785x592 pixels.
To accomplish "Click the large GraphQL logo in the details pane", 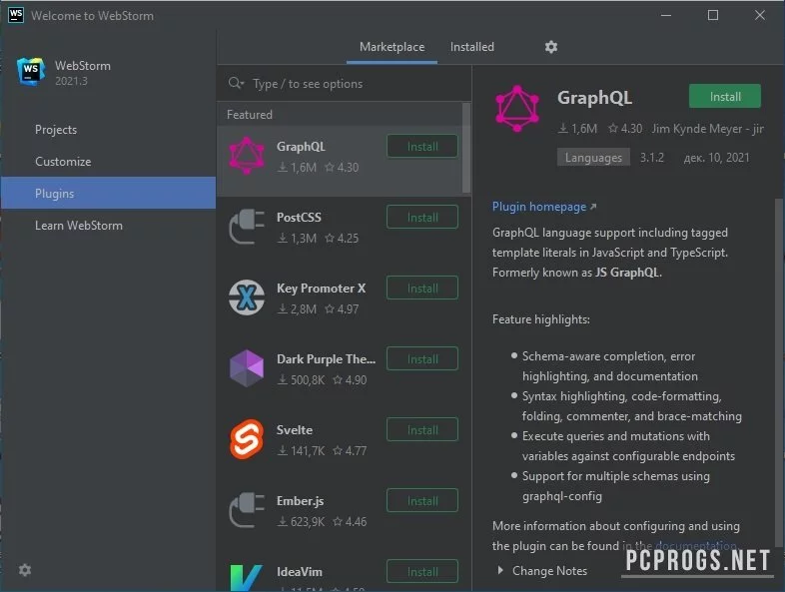I will 517,109.
